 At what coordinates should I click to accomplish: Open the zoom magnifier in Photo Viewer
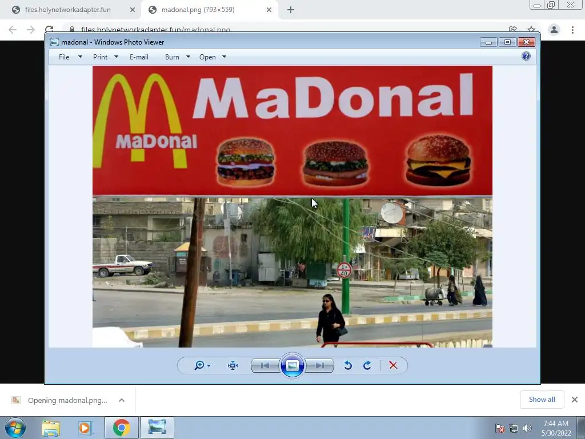point(199,365)
